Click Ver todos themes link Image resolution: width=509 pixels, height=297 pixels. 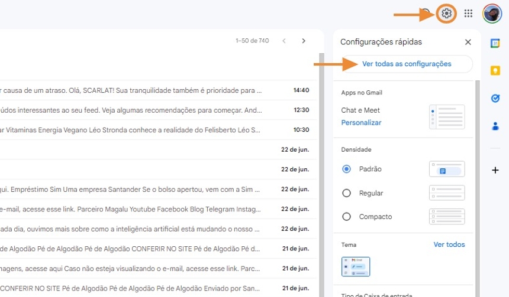[x=449, y=244]
